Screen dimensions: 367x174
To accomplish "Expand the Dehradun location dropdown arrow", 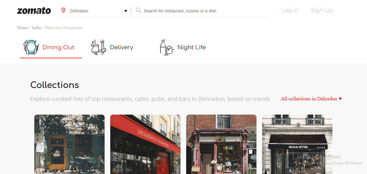I will click(x=126, y=11).
